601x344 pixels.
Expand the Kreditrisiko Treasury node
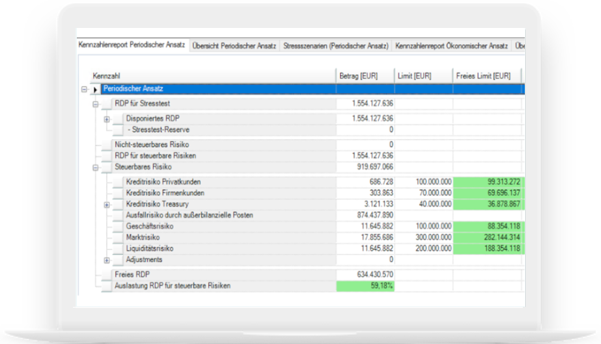coord(107,205)
